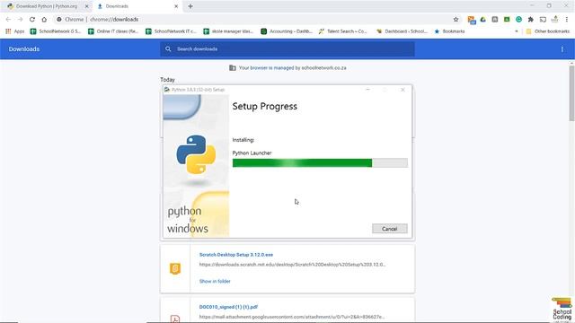Open Online IT classes bookmark
This screenshot has height=323, width=575.
113,31
